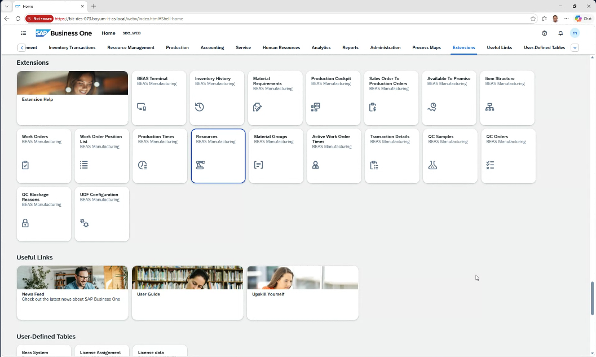Switch to the Reports tab
Viewport: 596px width, 357px height.
click(351, 47)
